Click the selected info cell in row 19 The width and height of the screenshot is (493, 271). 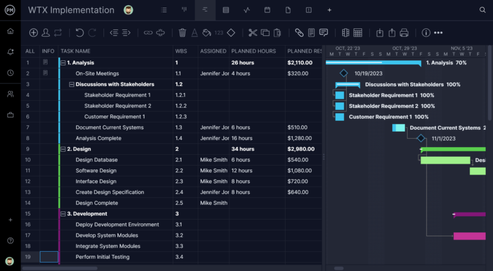tap(49, 257)
